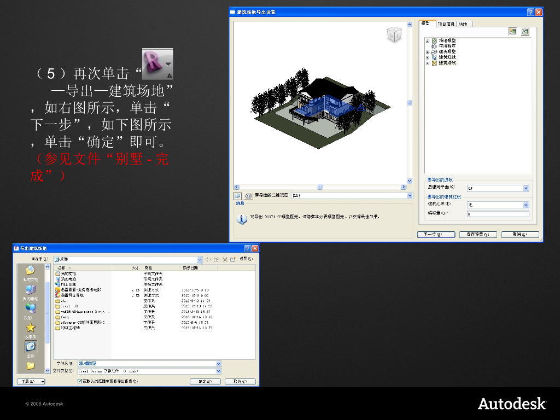Expand the last tree node in the model tree
This screenshot has width=560, height=420.
coord(428,63)
